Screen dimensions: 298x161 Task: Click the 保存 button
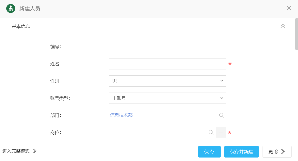(209, 152)
